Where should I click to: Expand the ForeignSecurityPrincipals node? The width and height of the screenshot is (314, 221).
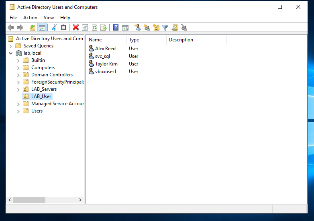click(18, 82)
